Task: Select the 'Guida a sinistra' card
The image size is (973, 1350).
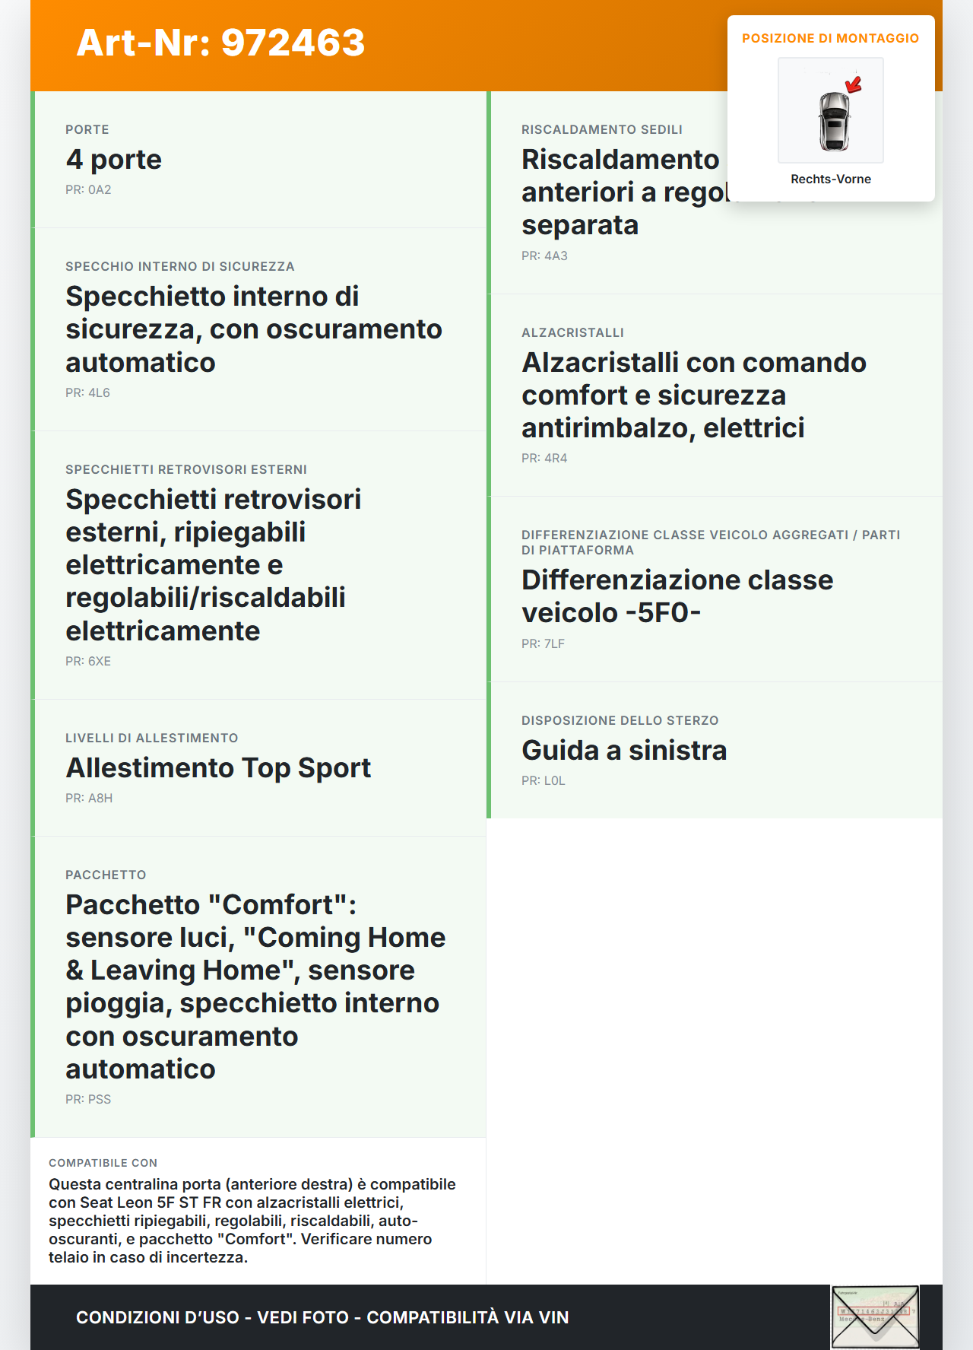Action: pyautogui.click(x=715, y=750)
